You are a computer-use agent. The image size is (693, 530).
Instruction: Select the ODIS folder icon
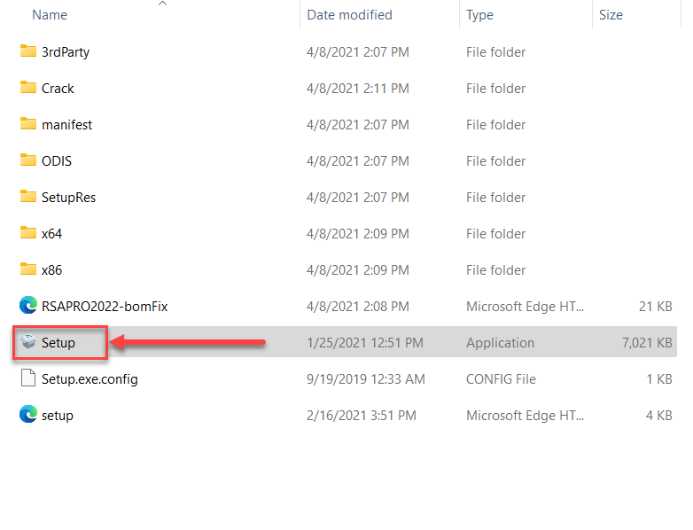coord(27,160)
